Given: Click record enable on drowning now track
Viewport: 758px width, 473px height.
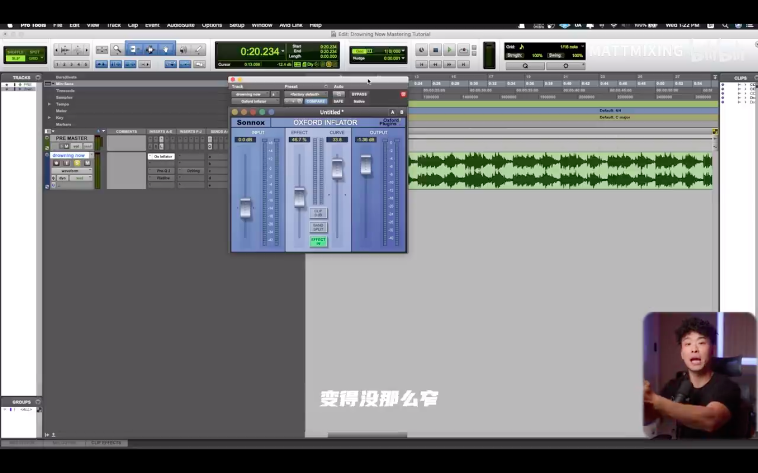Looking at the screenshot, I should (56, 163).
